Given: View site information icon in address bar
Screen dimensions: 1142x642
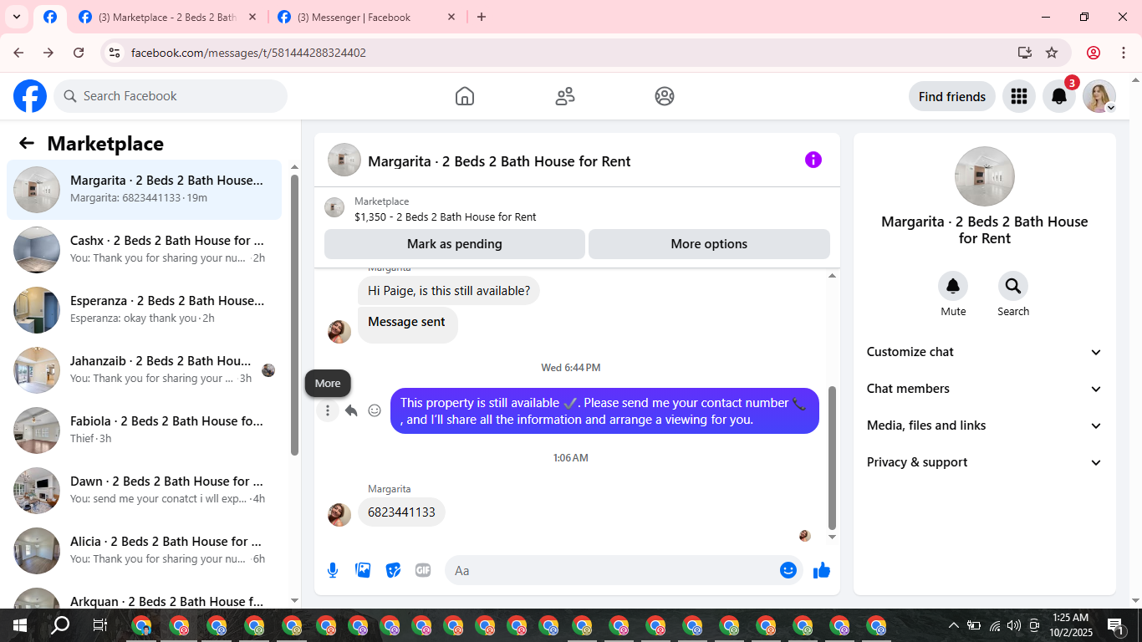Looking at the screenshot, I should [x=115, y=53].
